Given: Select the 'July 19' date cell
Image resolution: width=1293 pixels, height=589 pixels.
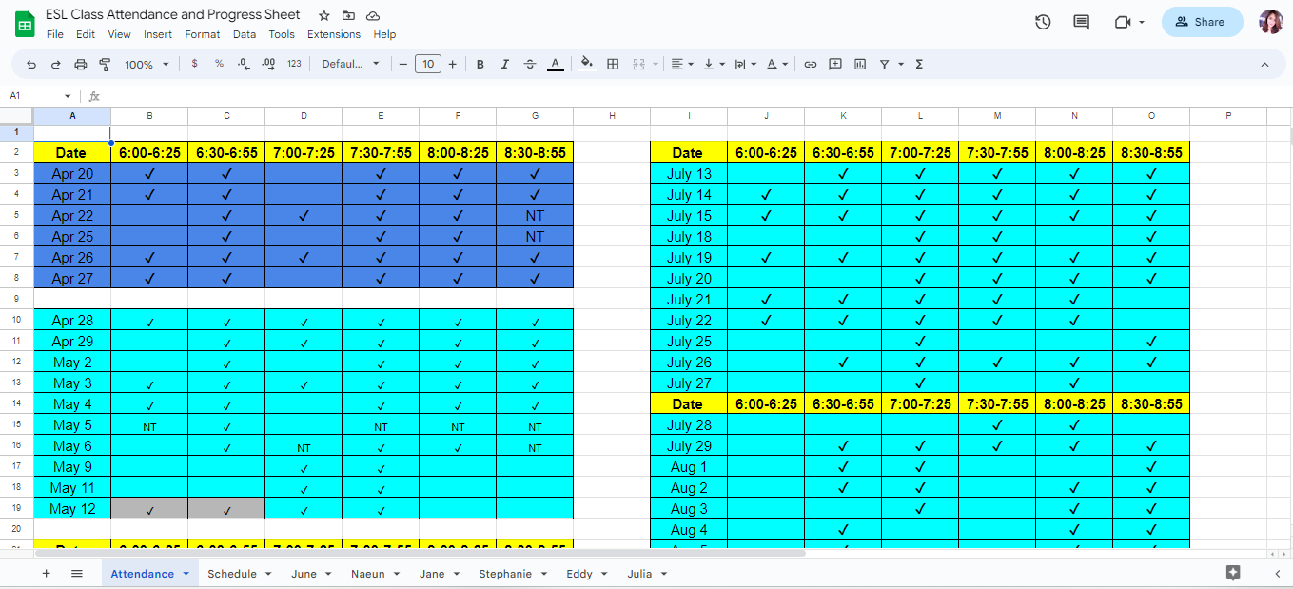Looking at the screenshot, I should (689, 257).
